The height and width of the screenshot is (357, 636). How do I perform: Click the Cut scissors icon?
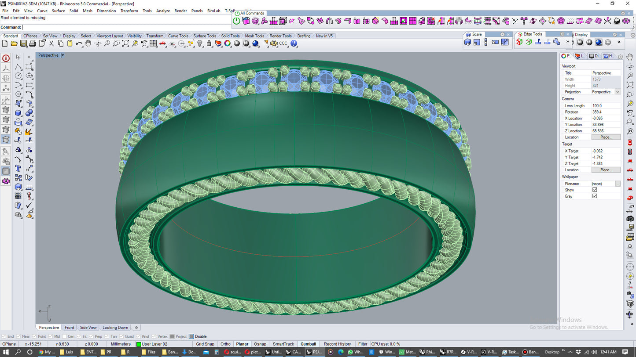click(x=51, y=43)
